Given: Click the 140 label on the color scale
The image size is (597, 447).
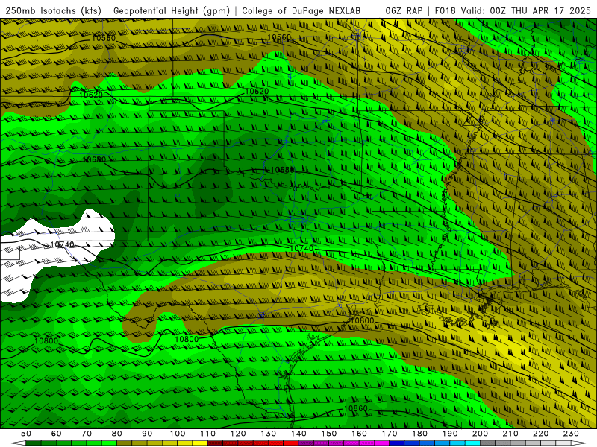Looking at the screenshot, I should 298,434.
